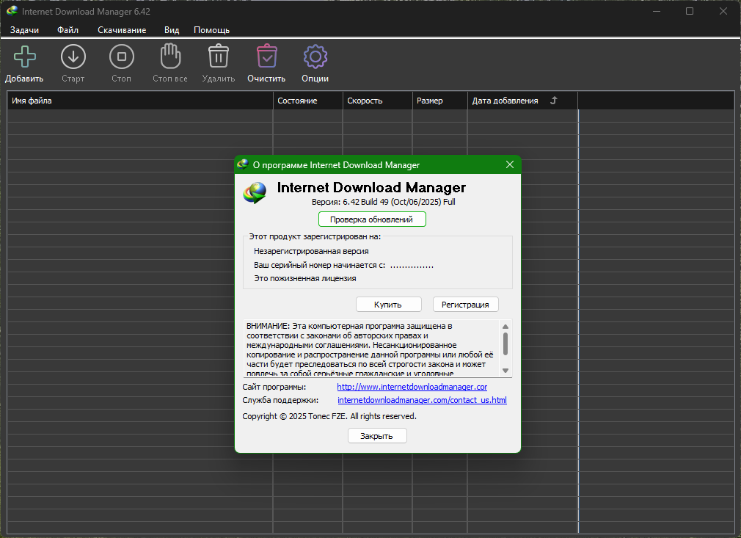Open the Задачи menu
The image size is (741, 538).
click(24, 30)
